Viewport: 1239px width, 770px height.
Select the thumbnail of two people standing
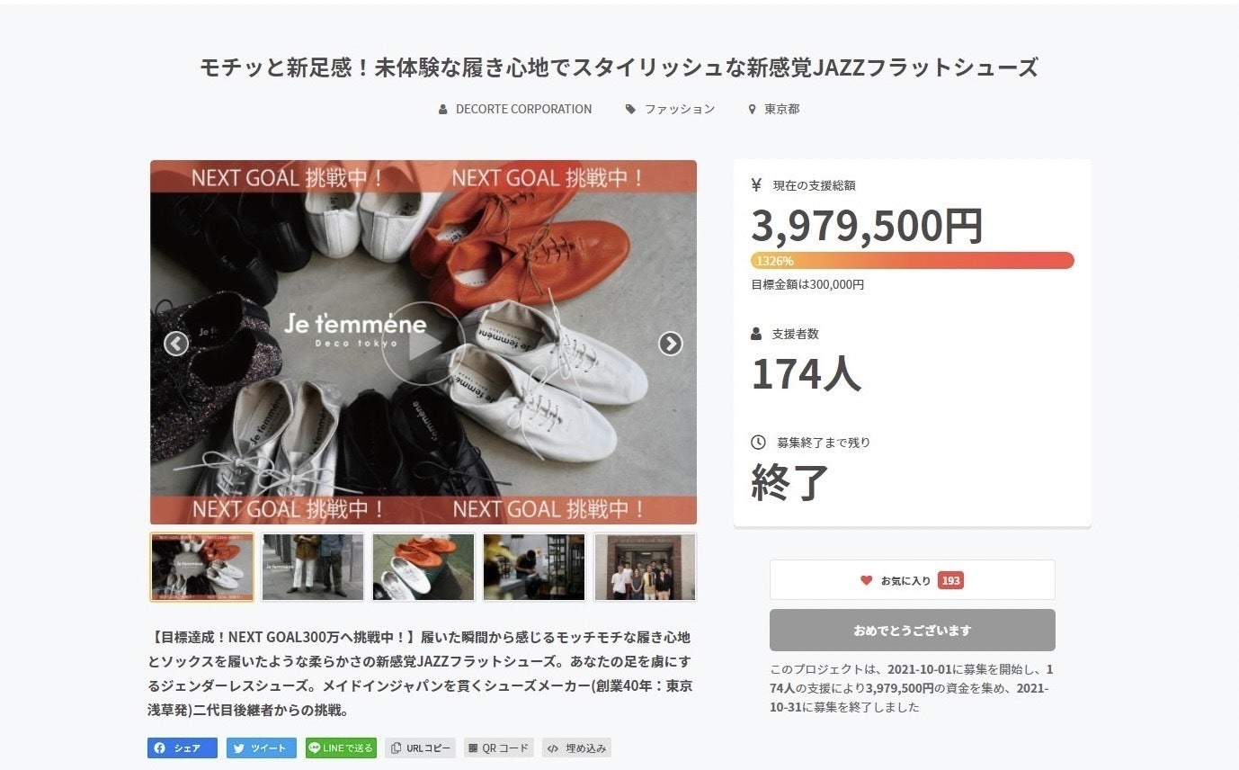click(313, 567)
